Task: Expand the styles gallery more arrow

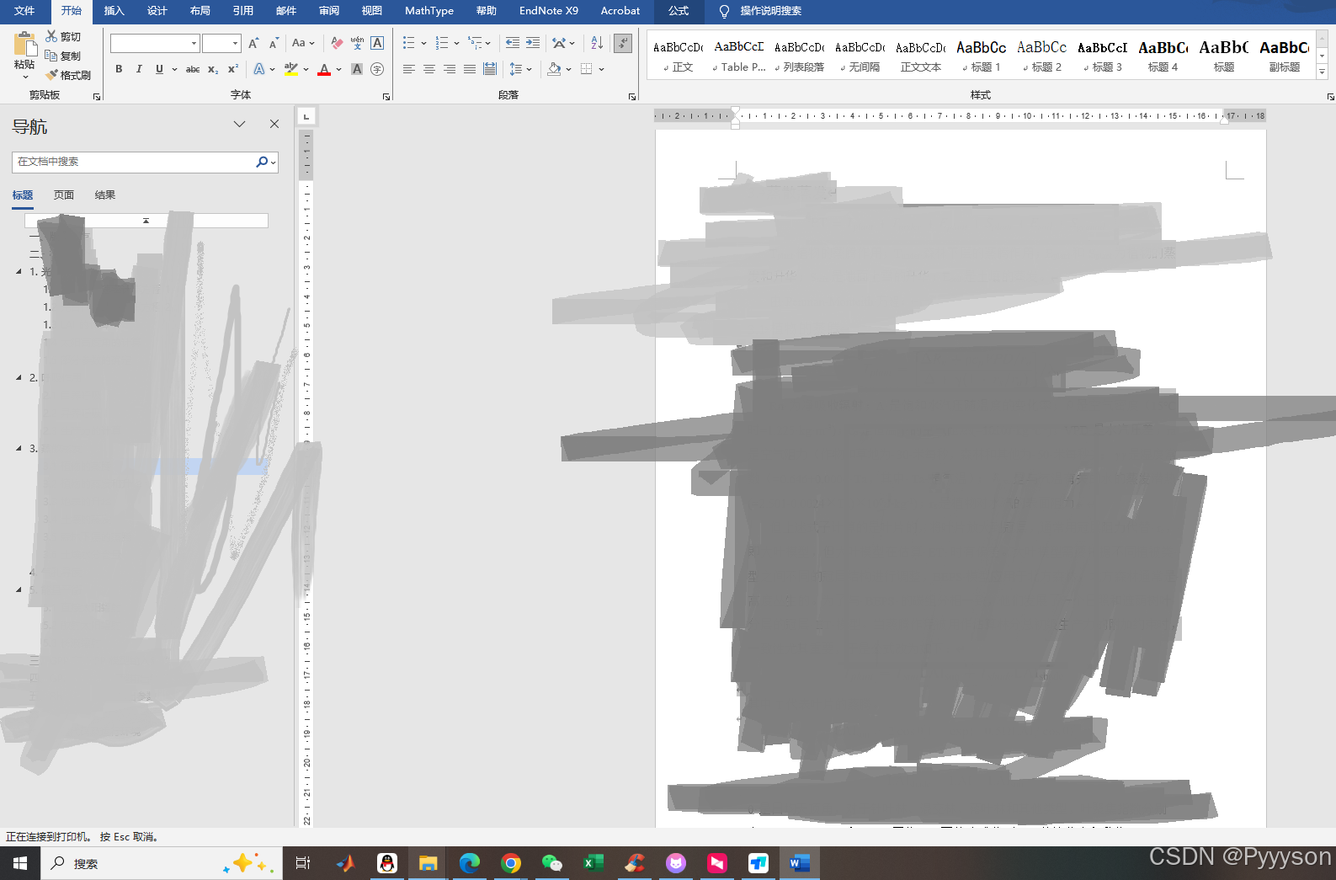Action: [1323, 72]
